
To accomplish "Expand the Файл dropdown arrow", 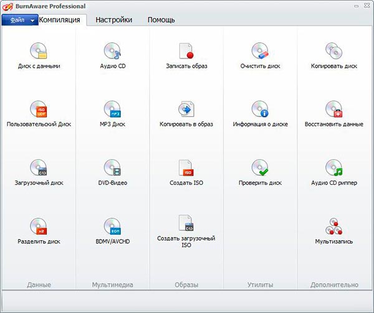I will 32,21.
